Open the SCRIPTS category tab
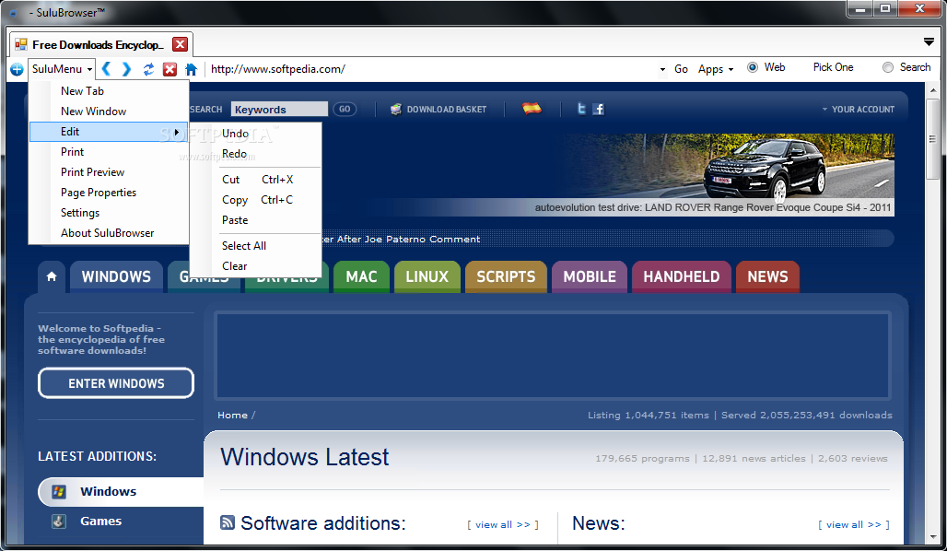This screenshot has height=551, width=947. coord(506,276)
